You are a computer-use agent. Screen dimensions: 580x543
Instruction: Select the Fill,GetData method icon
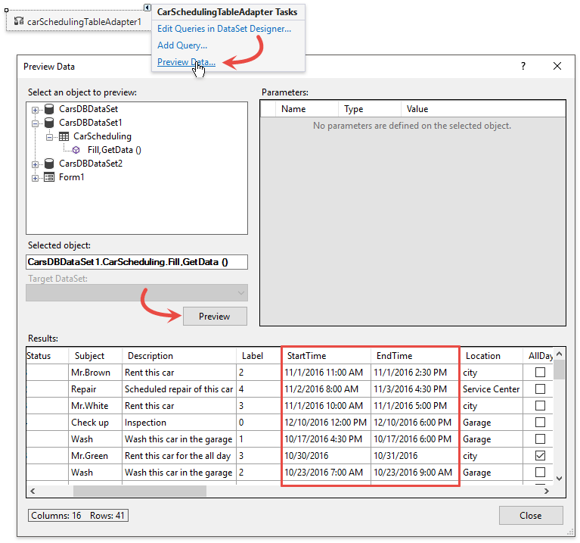[76, 150]
